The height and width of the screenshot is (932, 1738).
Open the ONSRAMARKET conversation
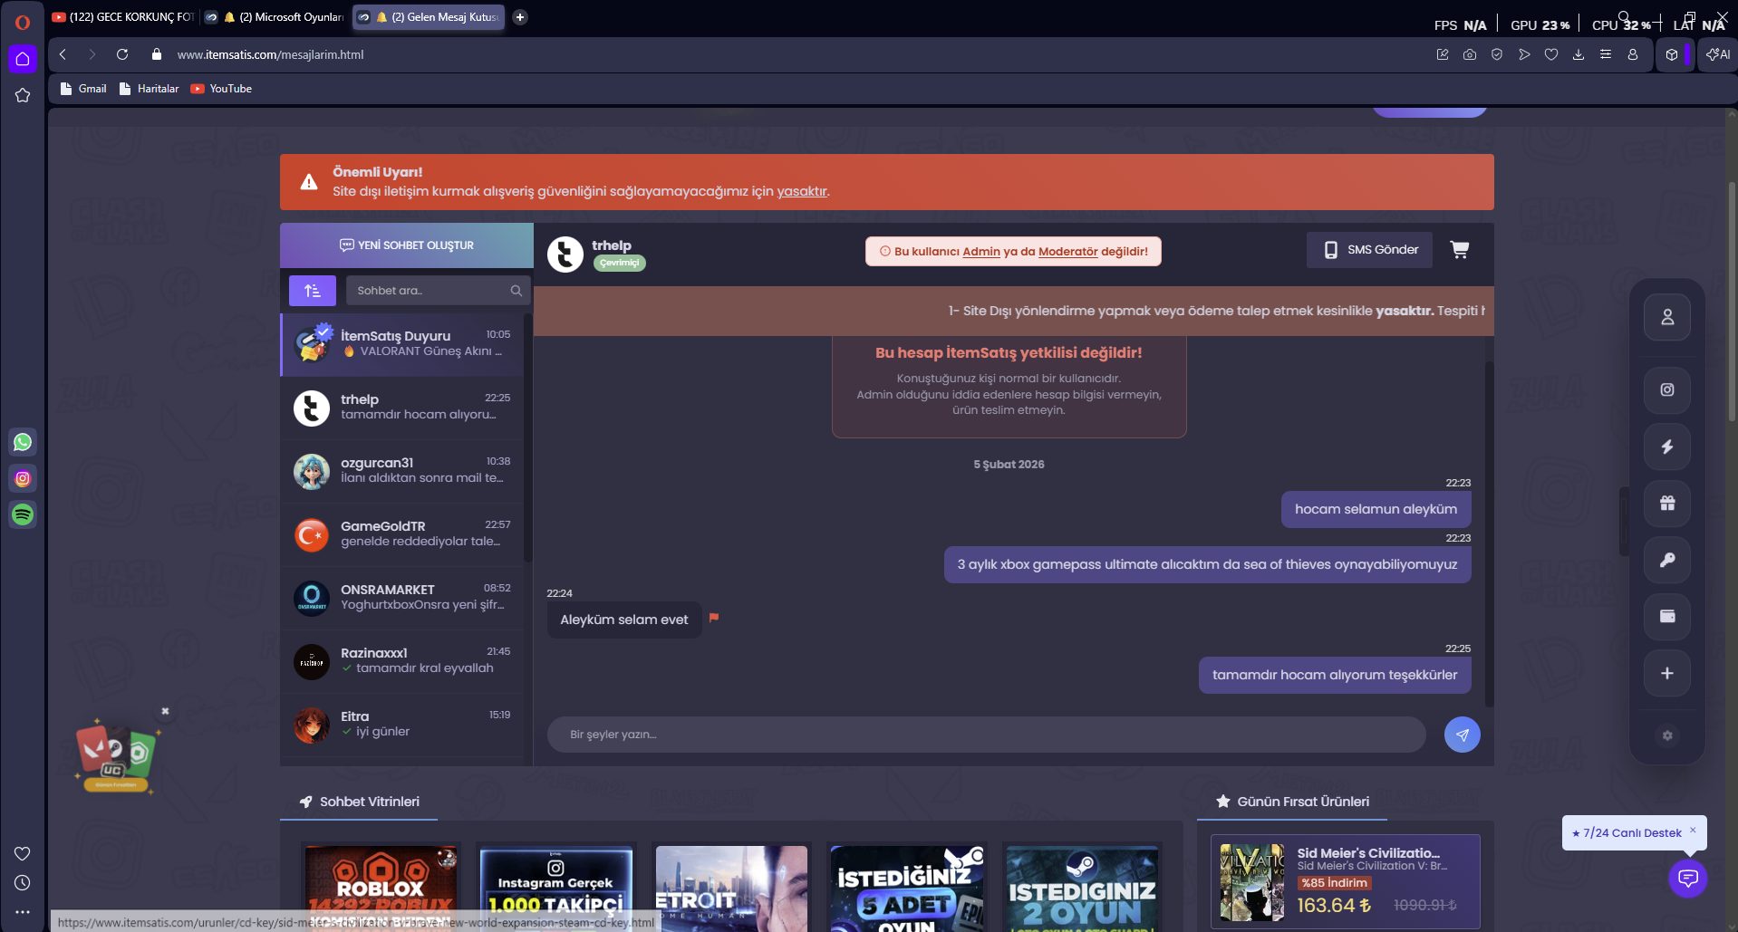pyautogui.click(x=403, y=598)
